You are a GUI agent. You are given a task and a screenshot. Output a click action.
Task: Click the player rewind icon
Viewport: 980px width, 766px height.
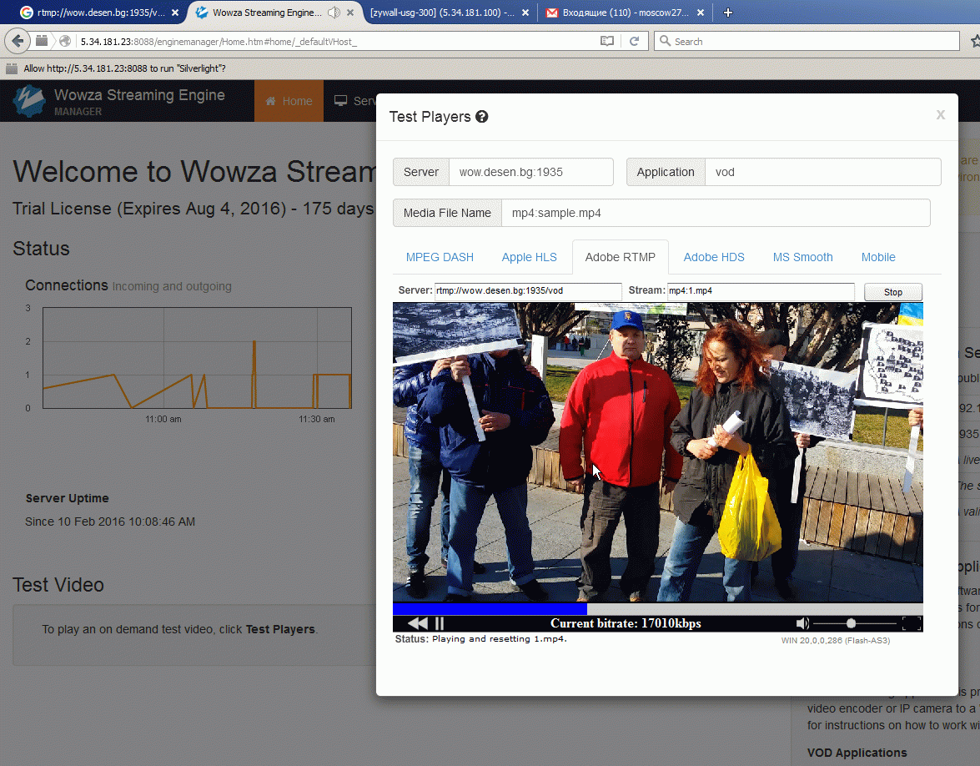(418, 623)
